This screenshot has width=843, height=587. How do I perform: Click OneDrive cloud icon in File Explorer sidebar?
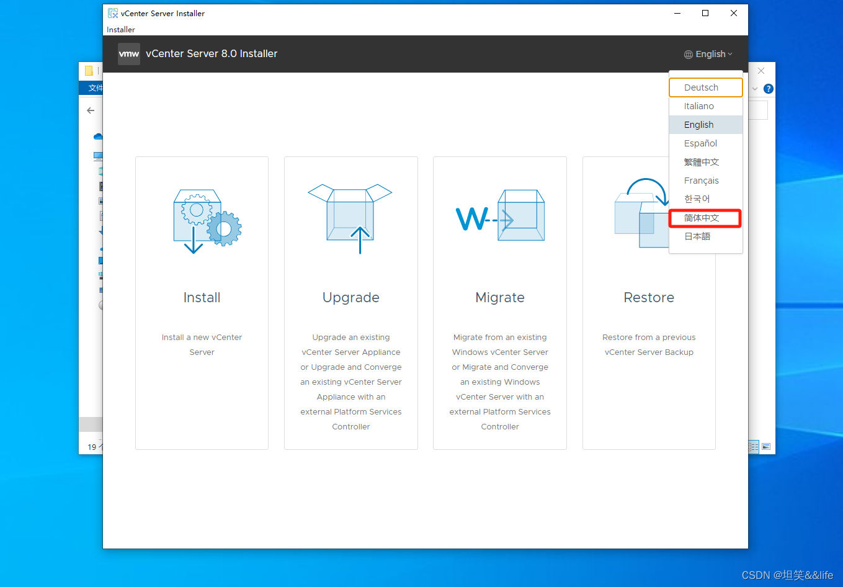[98, 137]
